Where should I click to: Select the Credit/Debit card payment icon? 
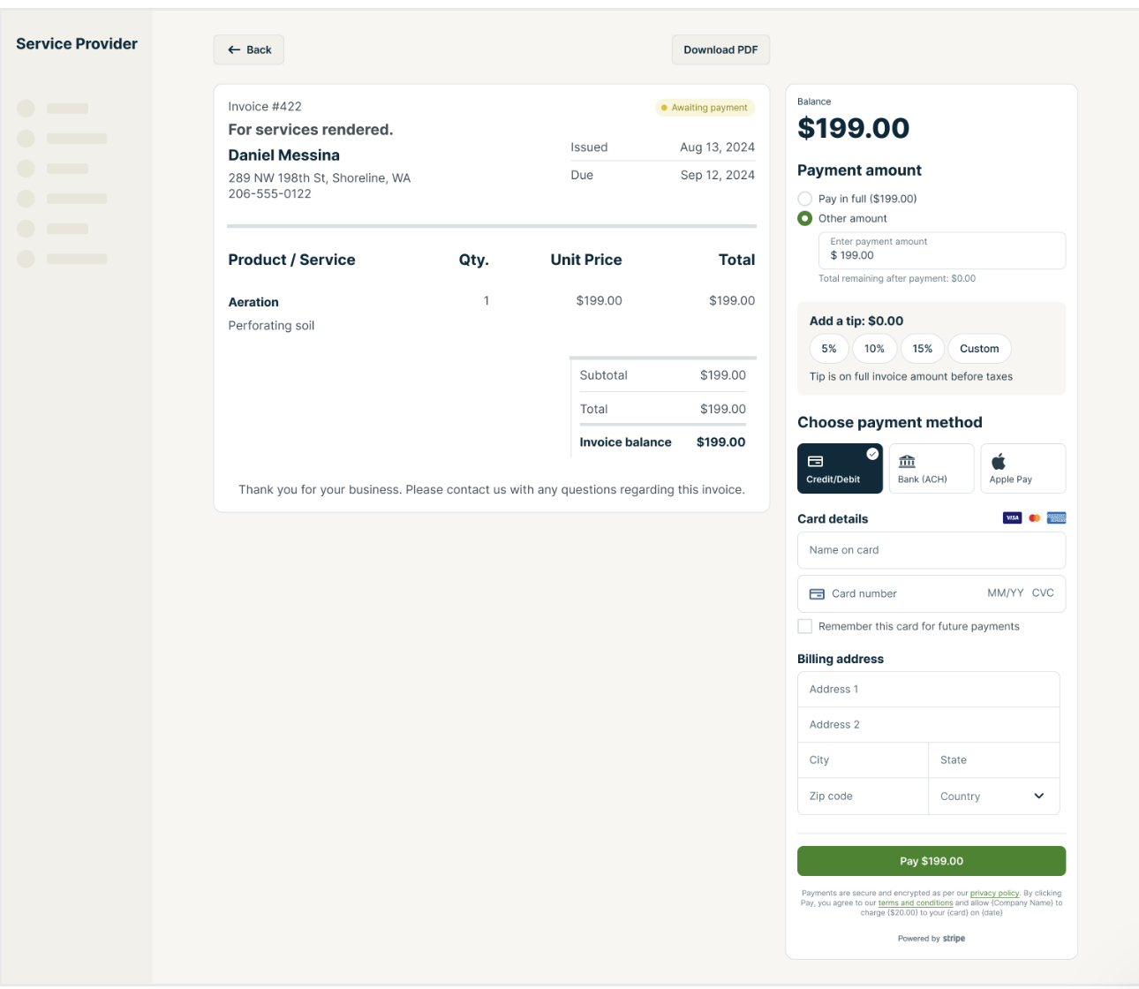[x=816, y=461]
